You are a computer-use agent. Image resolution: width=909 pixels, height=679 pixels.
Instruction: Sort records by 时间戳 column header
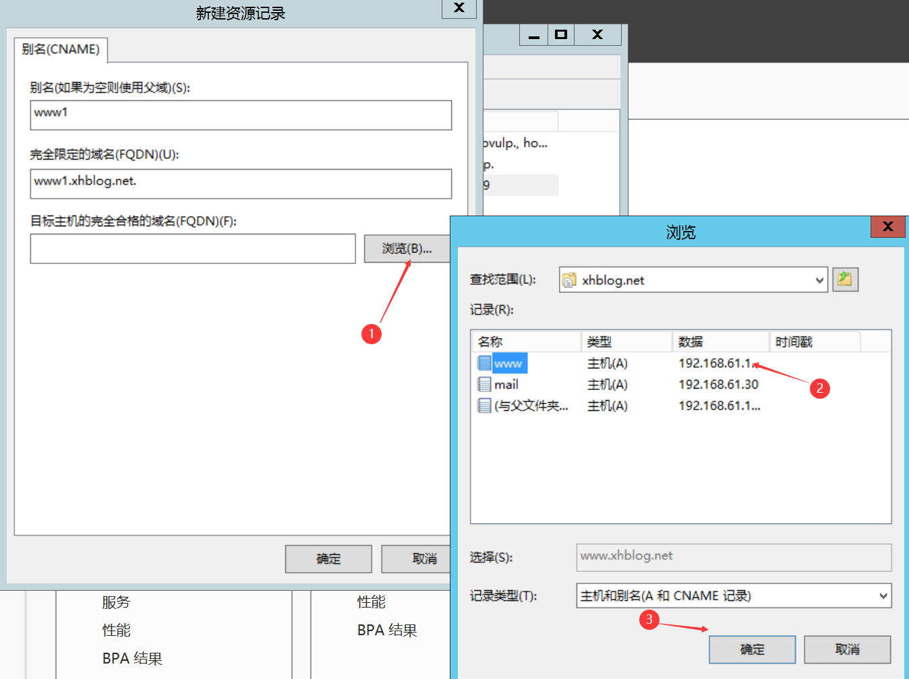pyautogui.click(x=815, y=342)
